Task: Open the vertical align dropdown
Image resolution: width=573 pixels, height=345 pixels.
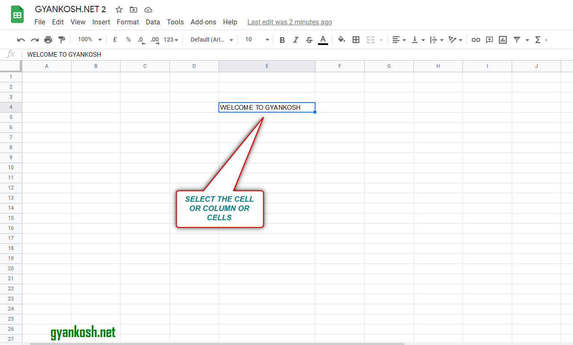Action: pyautogui.click(x=418, y=40)
